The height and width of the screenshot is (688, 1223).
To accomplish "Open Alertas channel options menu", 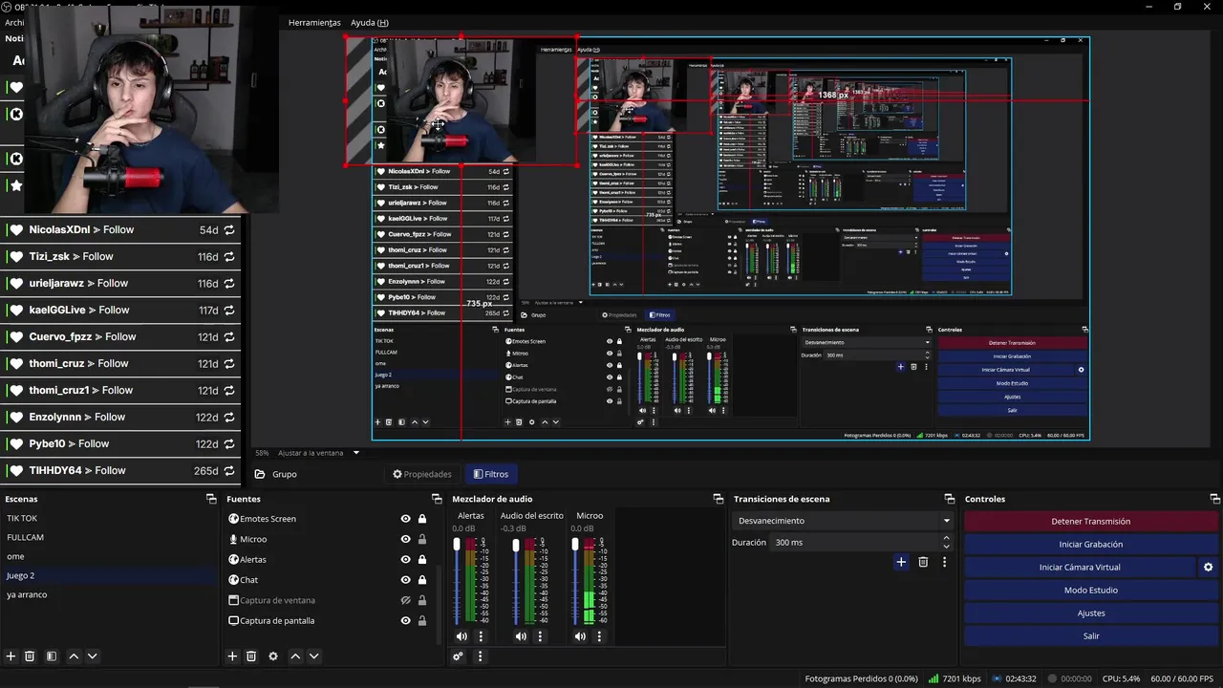I will pyautogui.click(x=481, y=636).
